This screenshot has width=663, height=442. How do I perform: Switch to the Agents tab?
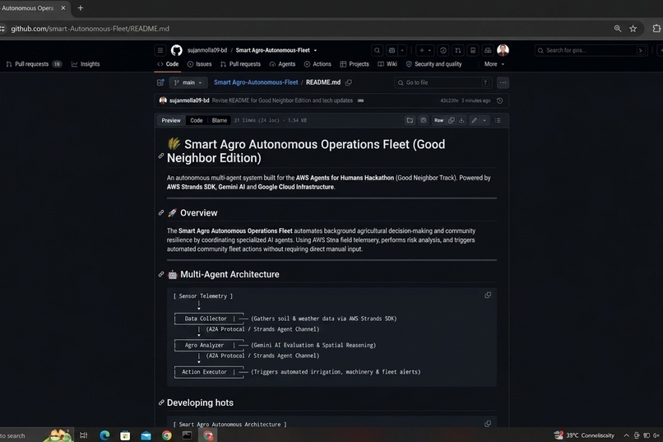(282, 64)
